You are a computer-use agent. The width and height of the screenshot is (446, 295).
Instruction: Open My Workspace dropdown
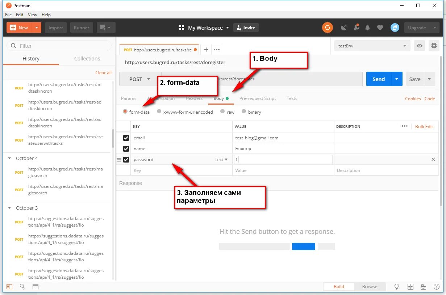(x=204, y=28)
